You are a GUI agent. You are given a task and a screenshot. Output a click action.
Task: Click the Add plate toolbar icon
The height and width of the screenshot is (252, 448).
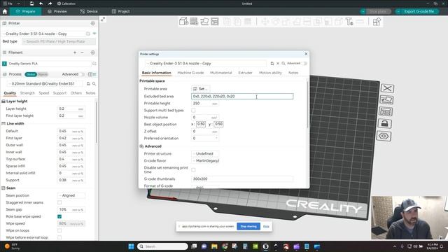pyautogui.click(x=194, y=22)
